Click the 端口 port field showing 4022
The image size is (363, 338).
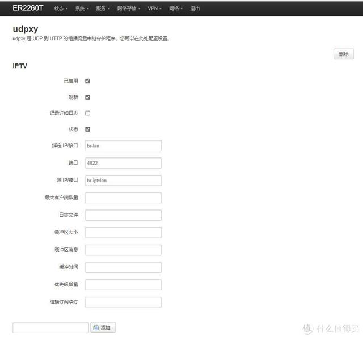pyautogui.click(x=123, y=163)
